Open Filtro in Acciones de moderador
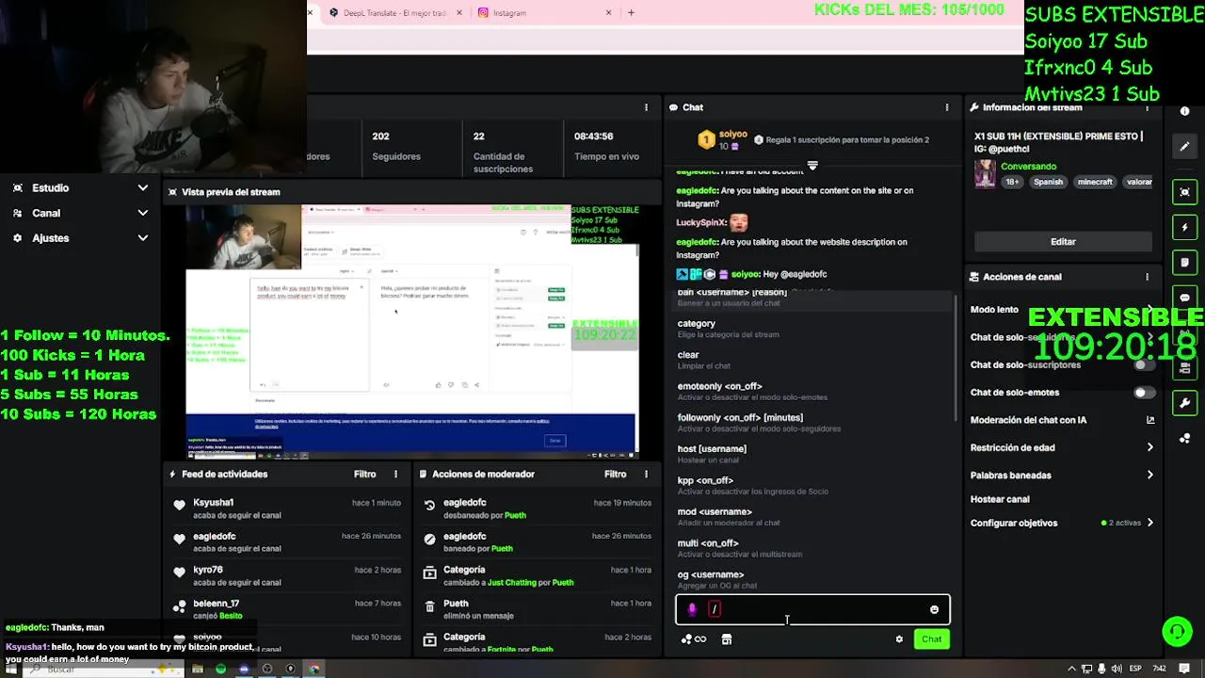 pos(615,475)
